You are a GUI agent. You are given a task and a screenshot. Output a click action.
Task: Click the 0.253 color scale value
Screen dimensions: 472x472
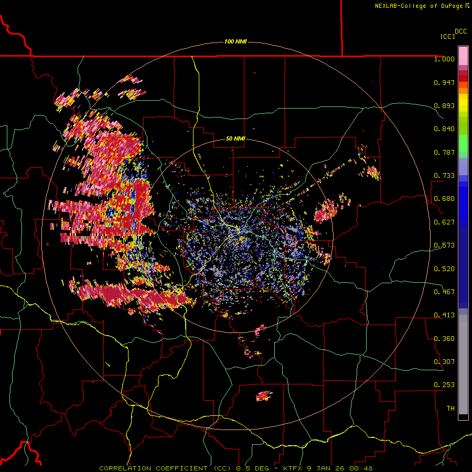coord(444,385)
